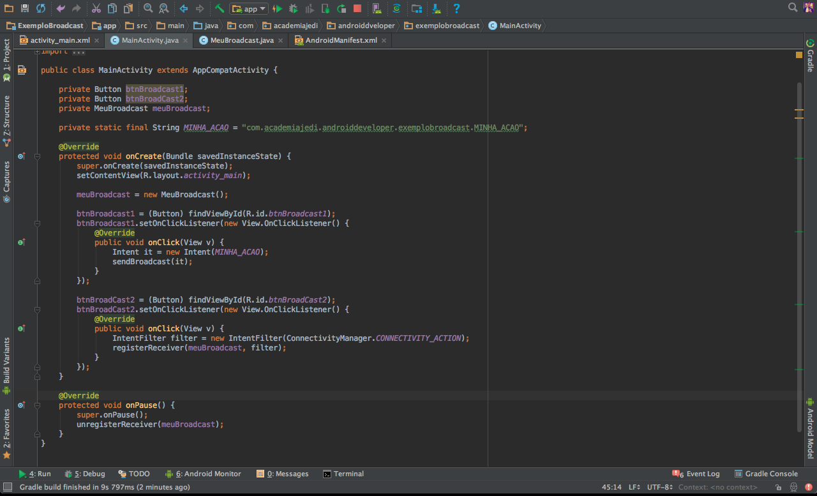The height and width of the screenshot is (496, 817).
Task: Toggle the read-only lock icon in status bar
Action: pyautogui.click(x=778, y=487)
